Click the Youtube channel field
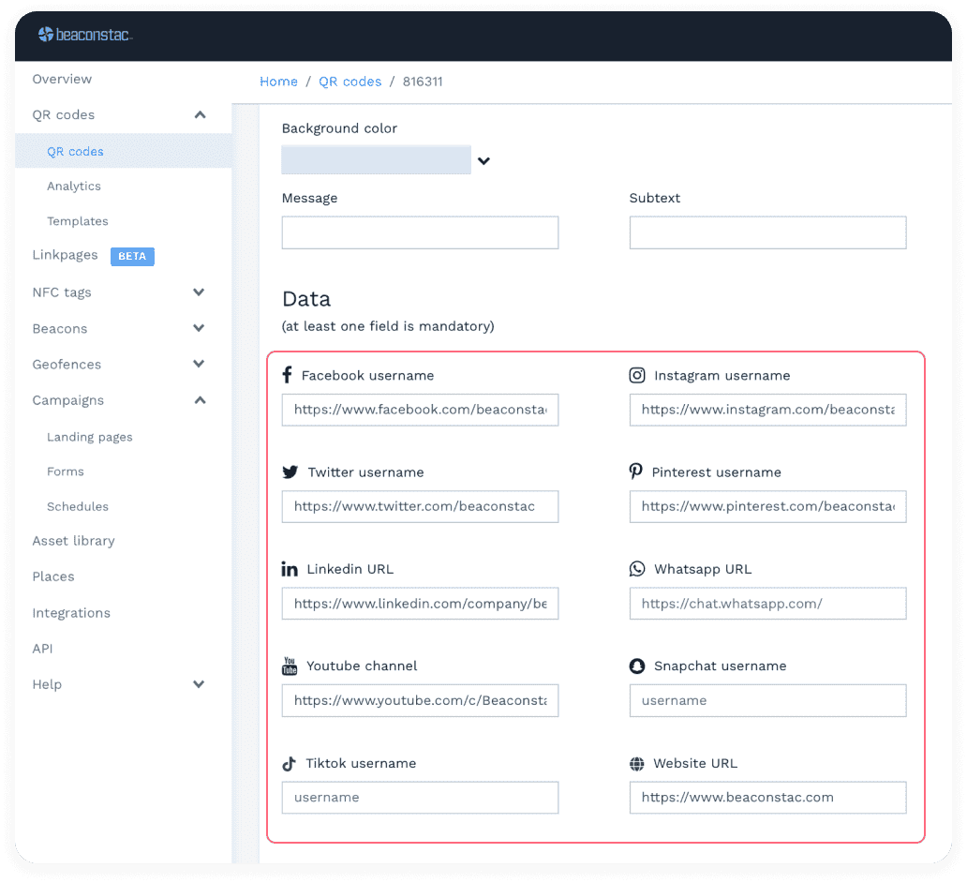The image size is (967, 883). click(420, 700)
